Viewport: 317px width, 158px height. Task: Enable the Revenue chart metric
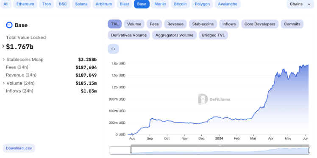coord(175,24)
